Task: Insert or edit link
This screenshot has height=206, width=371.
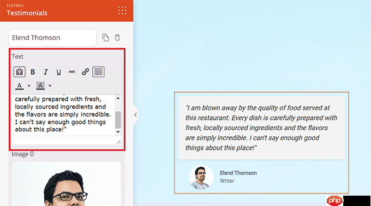Action: 85,72
